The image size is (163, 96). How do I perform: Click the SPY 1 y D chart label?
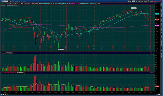click(x=4, y=4)
